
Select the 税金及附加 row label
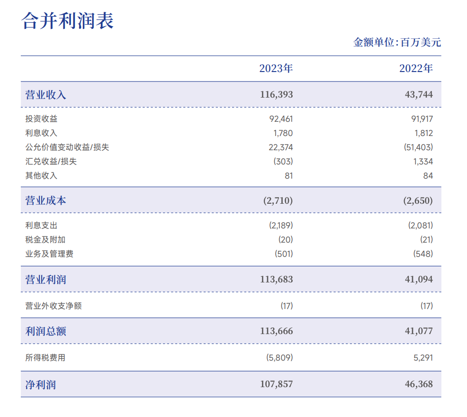click(x=45, y=240)
